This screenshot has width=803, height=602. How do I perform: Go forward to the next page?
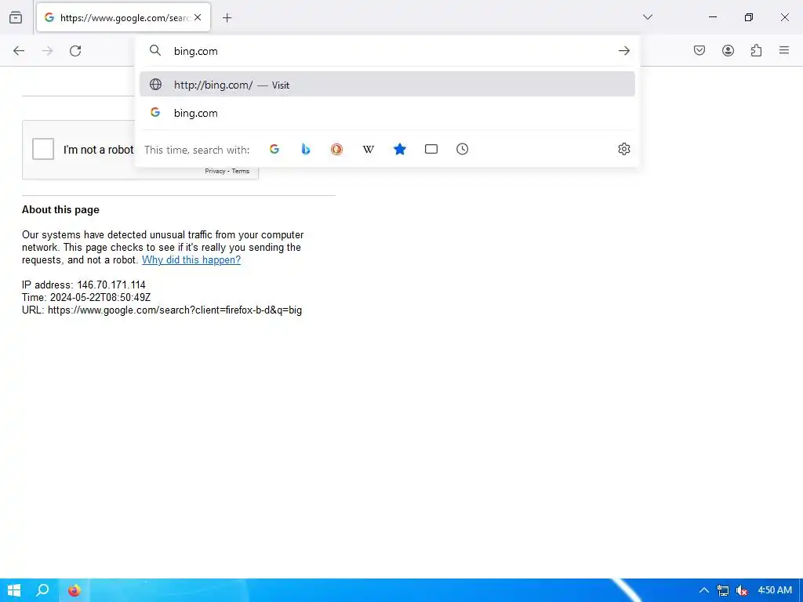47,51
